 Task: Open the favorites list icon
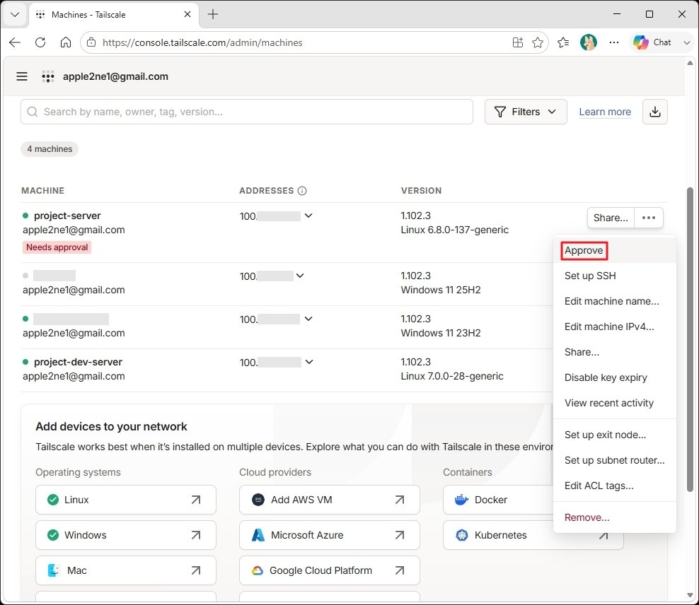[x=563, y=42]
